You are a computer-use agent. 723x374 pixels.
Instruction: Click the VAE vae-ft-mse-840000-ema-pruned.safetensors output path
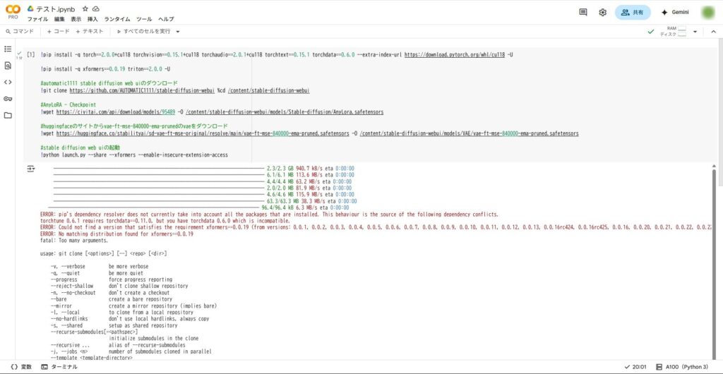tap(469, 133)
